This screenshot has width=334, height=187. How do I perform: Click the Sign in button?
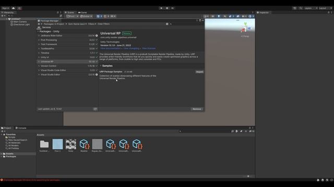point(6,8)
